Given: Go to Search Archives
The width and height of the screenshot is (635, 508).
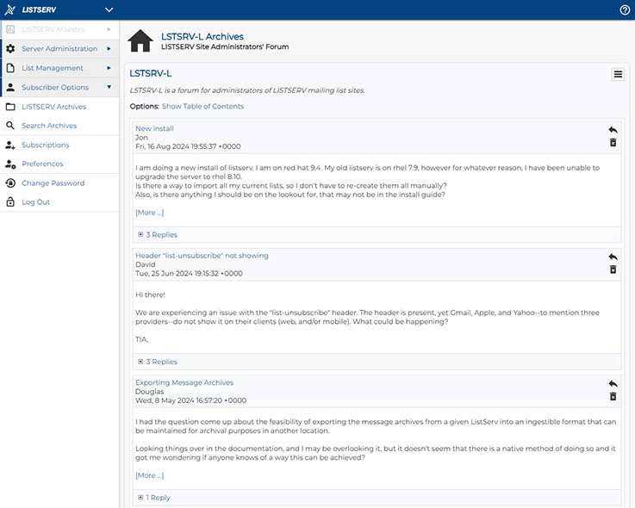Looking at the screenshot, I should pos(49,126).
